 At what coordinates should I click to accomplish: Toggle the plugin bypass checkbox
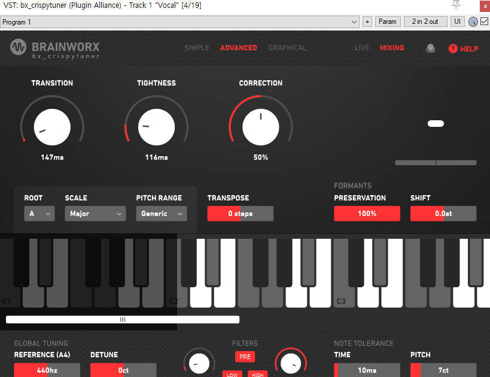[484, 22]
